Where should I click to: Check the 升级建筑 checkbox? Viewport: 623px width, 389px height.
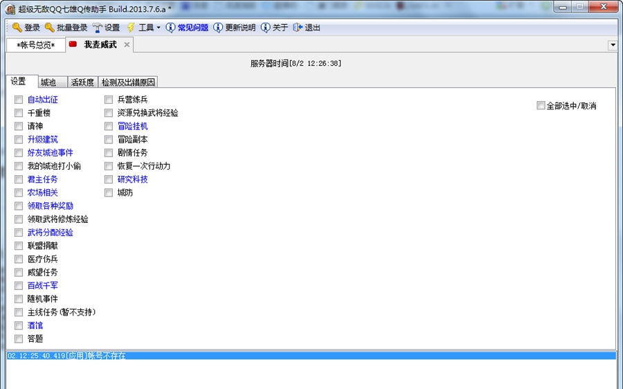(x=19, y=139)
